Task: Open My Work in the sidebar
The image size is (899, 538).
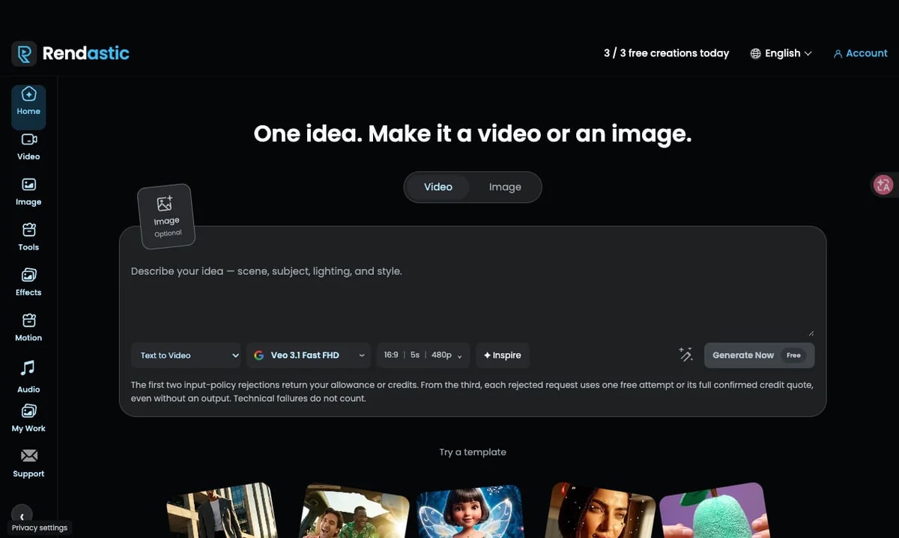Action: [x=28, y=418]
